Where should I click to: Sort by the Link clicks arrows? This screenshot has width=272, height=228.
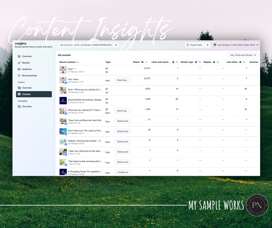(244, 62)
